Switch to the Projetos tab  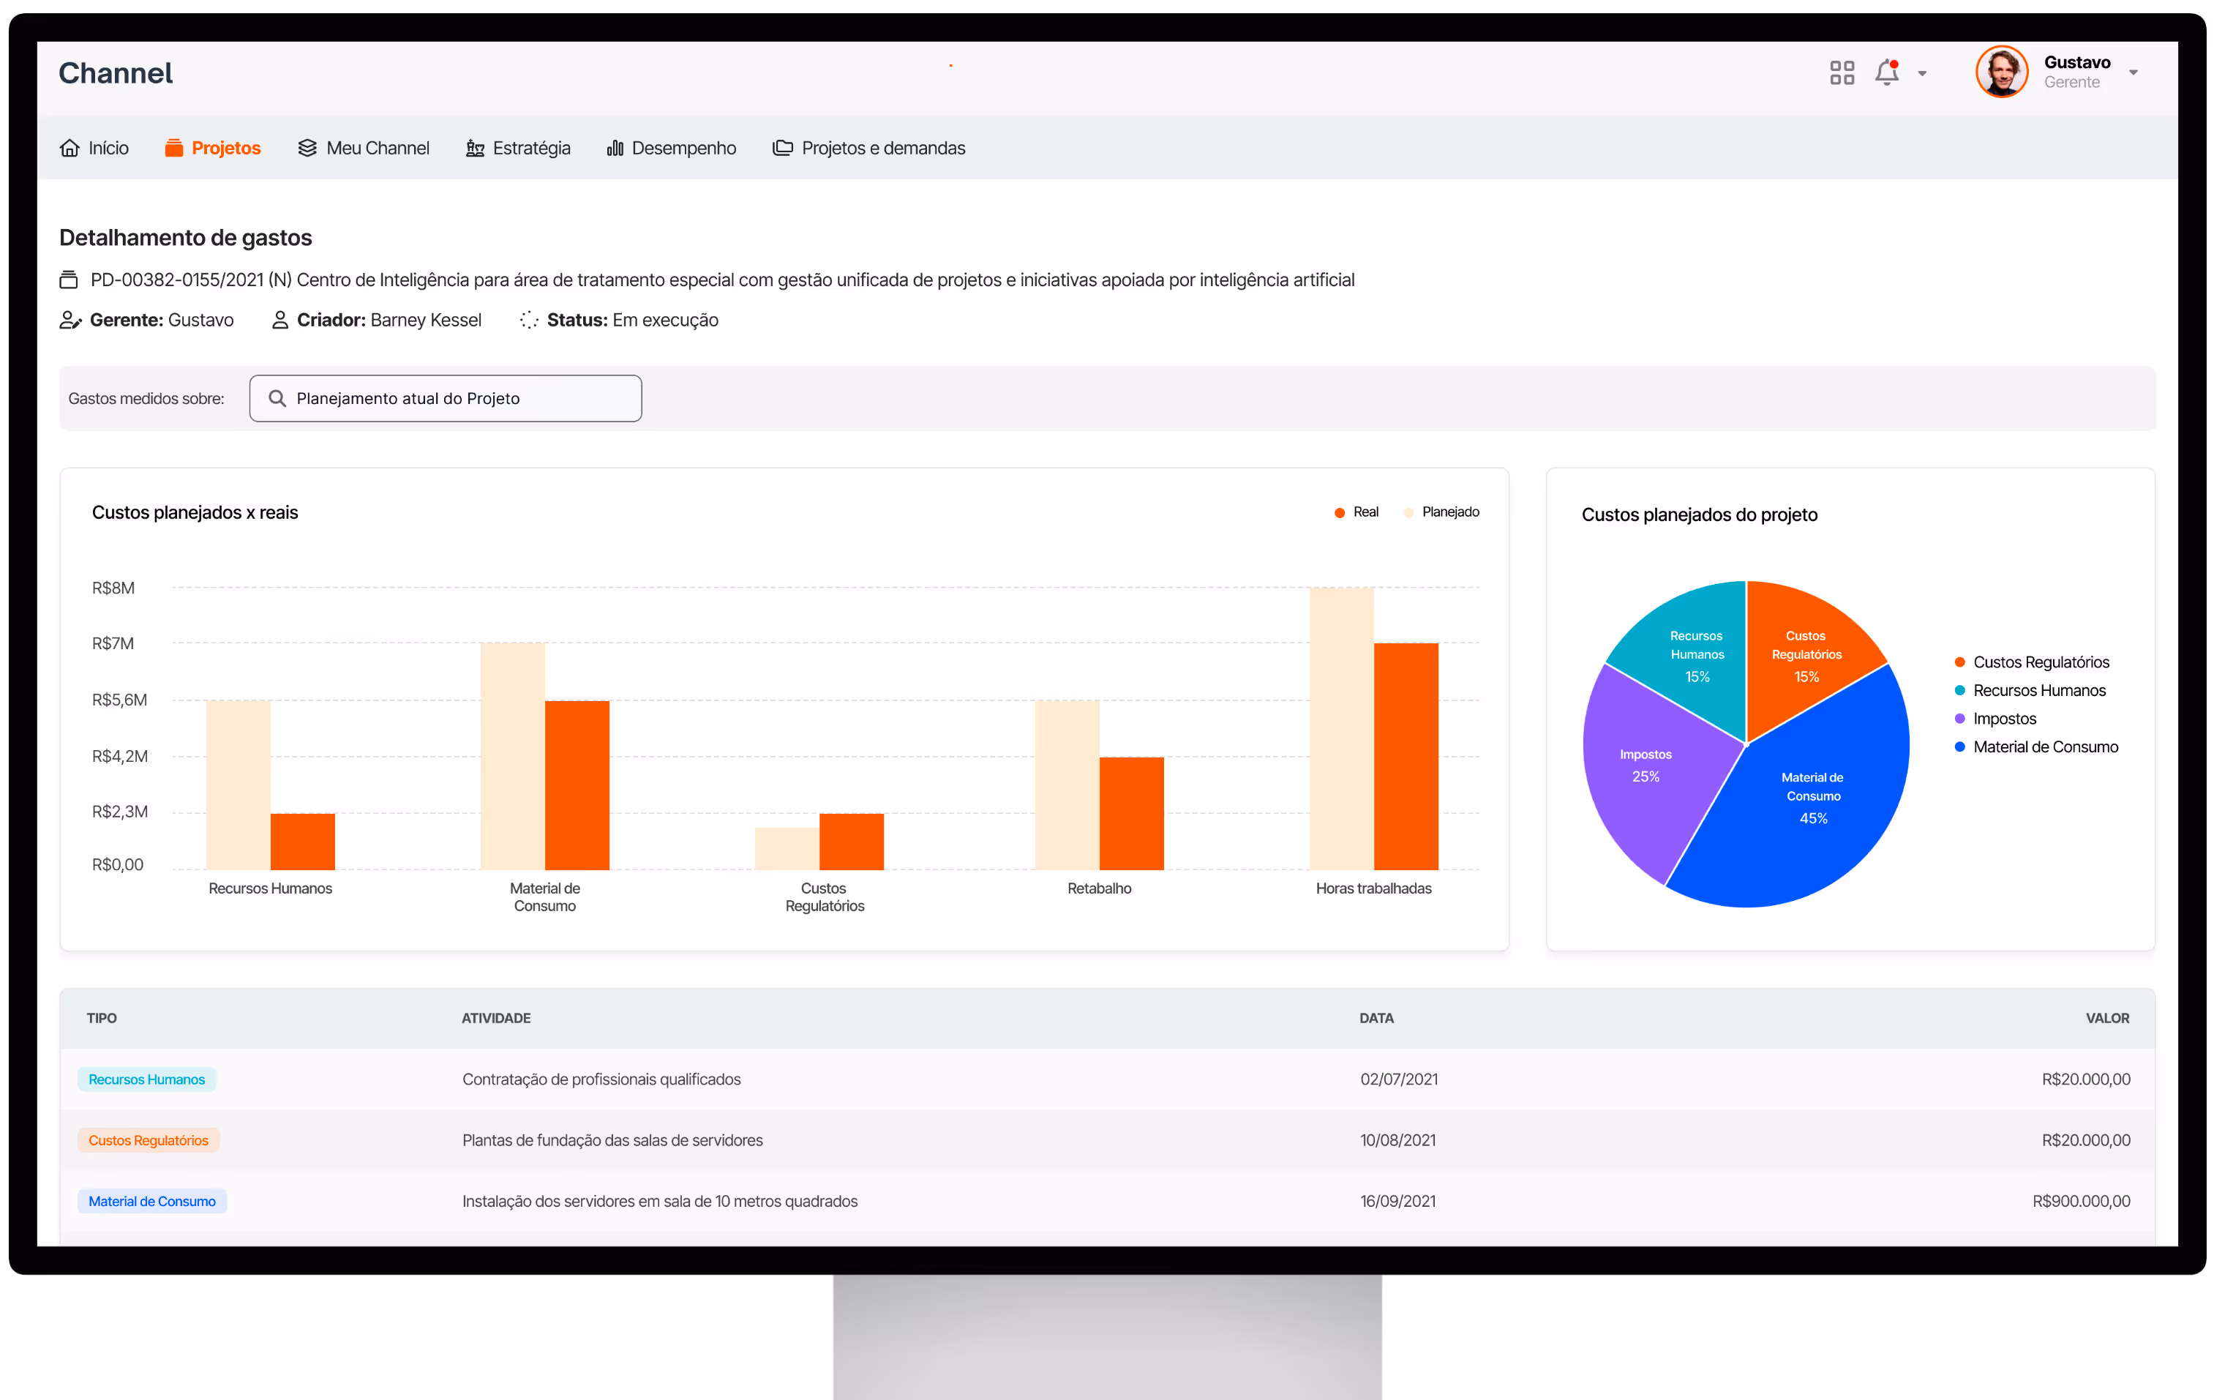point(214,148)
